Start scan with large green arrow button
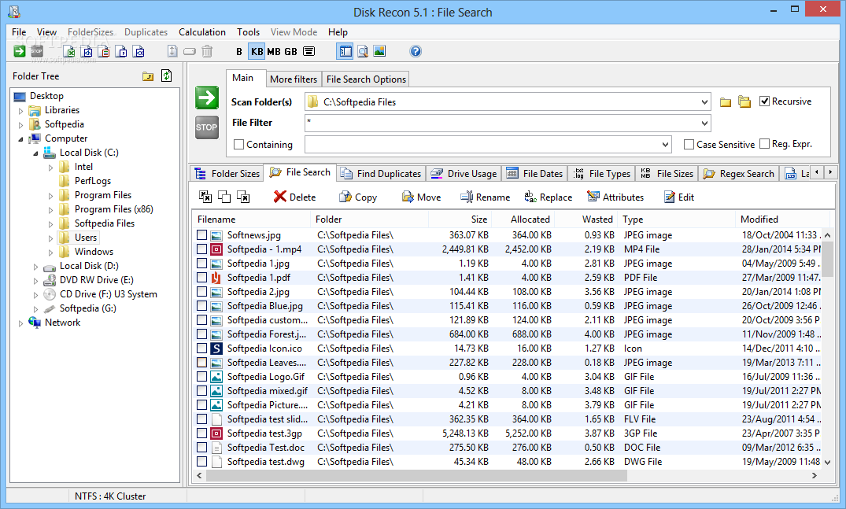This screenshot has height=509, width=846. [207, 98]
